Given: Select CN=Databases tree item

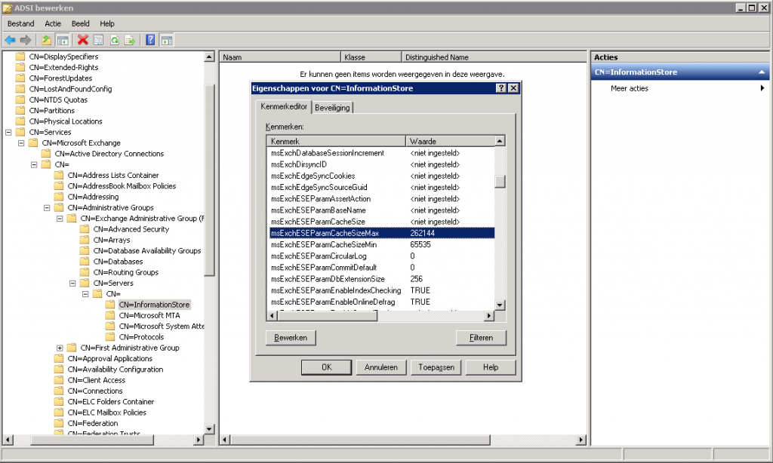Looking at the screenshot, I should click(x=118, y=262).
